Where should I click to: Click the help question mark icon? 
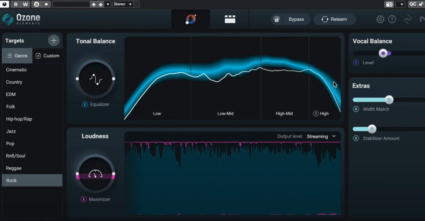coord(392,19)
